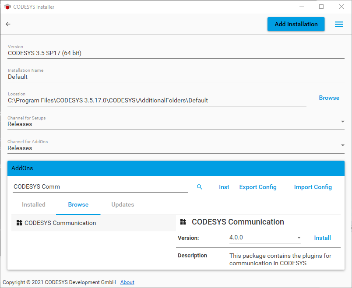Switch to the Updates tab
This screenshot has width=352, height=288.
point(123,205)
